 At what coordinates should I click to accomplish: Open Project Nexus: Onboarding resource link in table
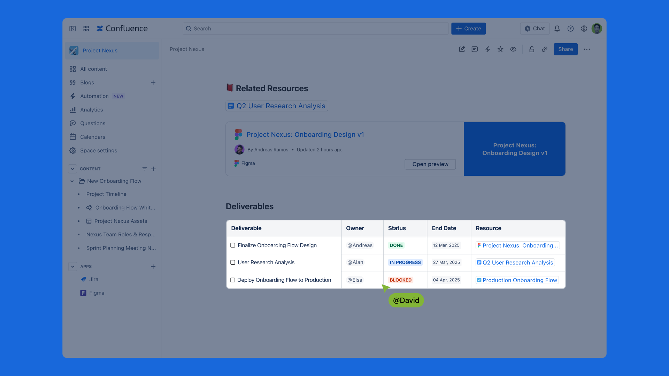coord(517,245)
